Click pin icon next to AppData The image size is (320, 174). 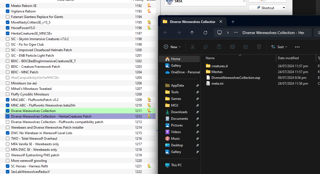(x=197, y=86)
